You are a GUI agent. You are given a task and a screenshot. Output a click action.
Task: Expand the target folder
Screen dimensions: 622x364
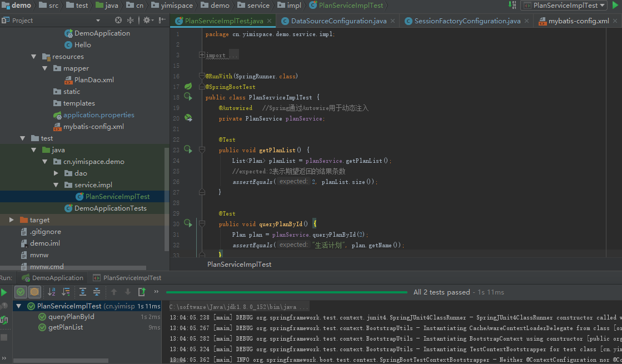click(x=12, y=220)
